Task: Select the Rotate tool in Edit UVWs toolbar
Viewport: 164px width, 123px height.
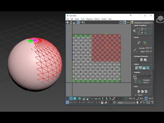Action: (x=71, y=23)
